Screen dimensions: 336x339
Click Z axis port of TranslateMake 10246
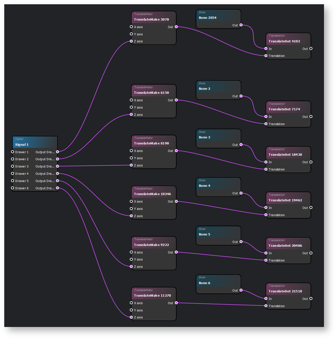click(x=131, y=216)
